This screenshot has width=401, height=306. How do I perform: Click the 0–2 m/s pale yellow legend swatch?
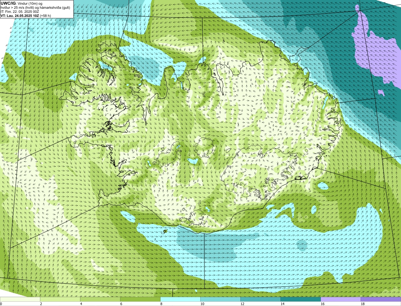pos(20,299)
